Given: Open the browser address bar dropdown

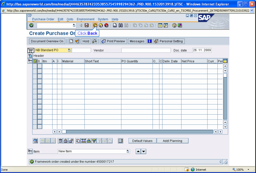Looking at the screenshot, I should click(x=252, y=11).
